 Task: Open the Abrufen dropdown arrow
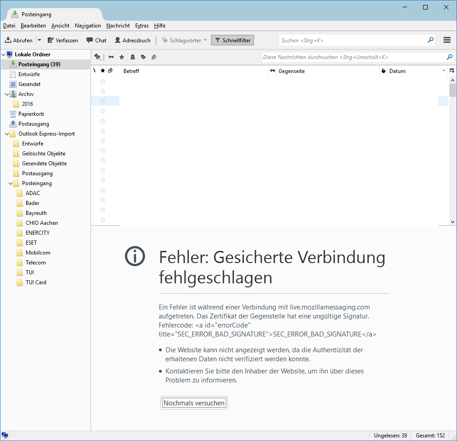tap(39, 41)
